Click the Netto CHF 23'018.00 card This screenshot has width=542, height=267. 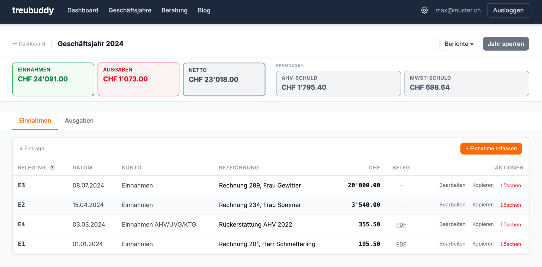pyautogui.click(x=224, y=79)
